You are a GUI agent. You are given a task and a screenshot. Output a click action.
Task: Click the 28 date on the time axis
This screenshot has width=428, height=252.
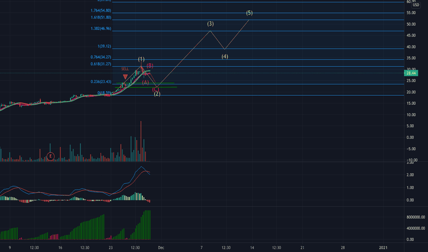point(343,247)
